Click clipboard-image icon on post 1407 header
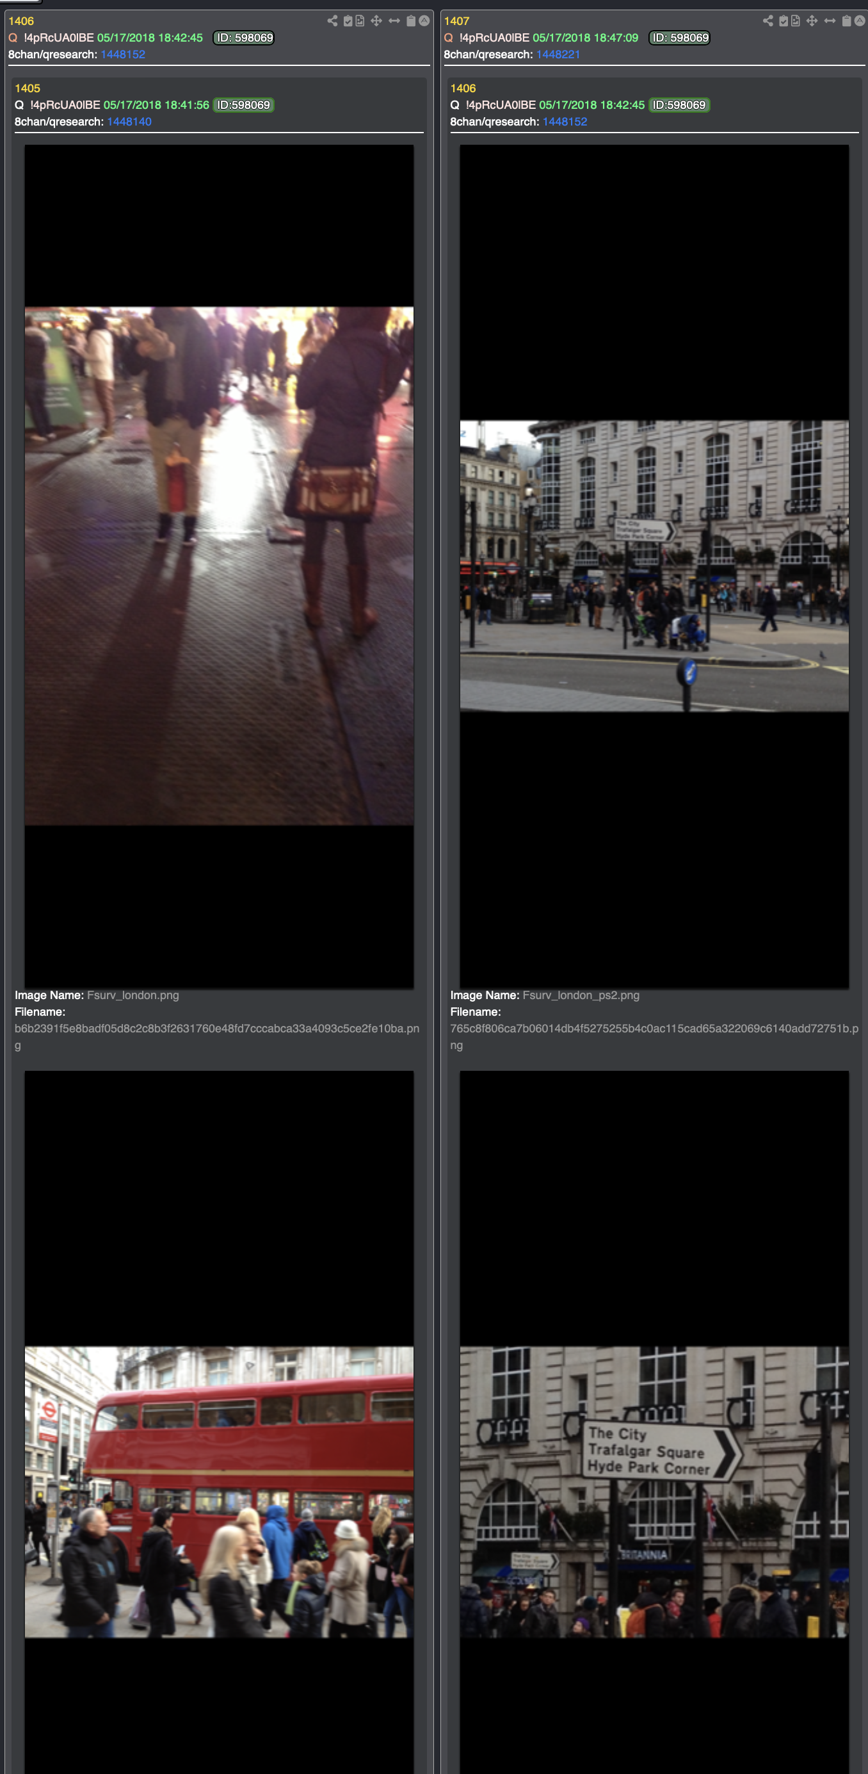Viewport: 868px width, 1774px height. [795, 20]
